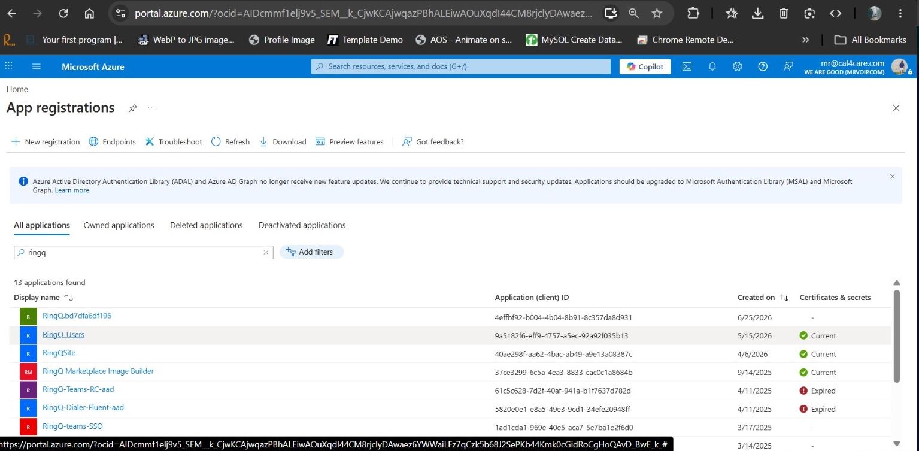Click the RingQ-teams-SSO red app icon
Viewport: 919px width, 451px height.
[28, 427]
